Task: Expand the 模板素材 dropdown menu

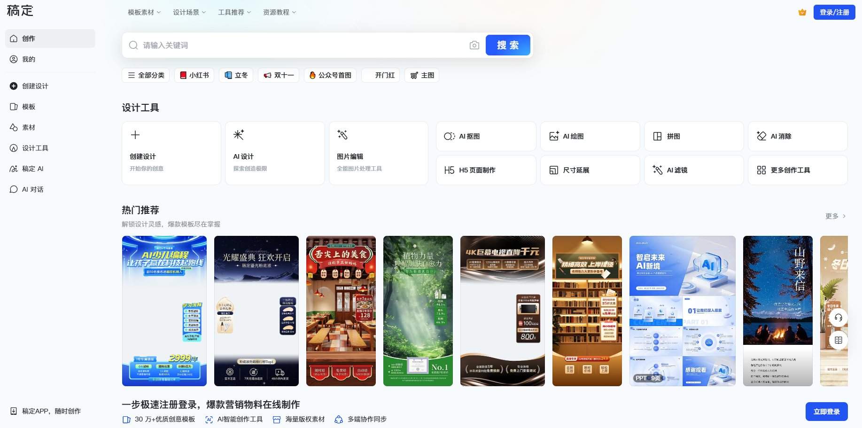Action: [x=144, y=12]
